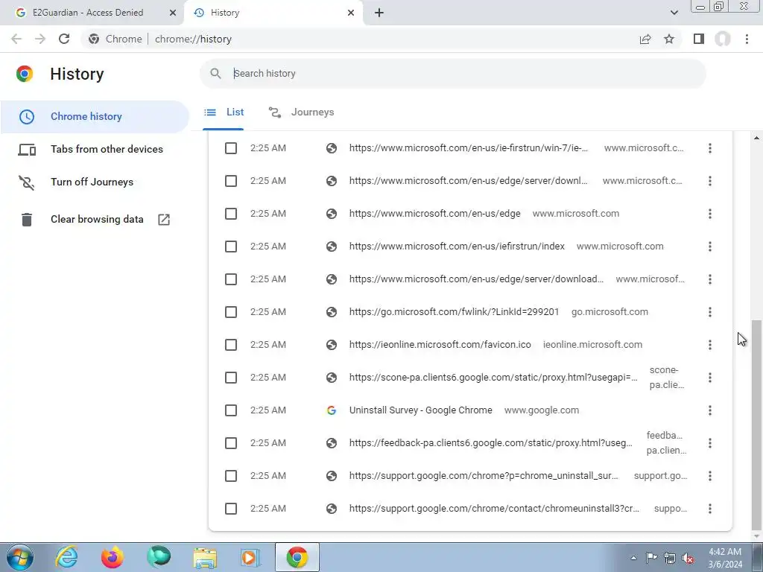
Task: Open more actions for ie-firstrun/win-7 entry
Action: click(710, 148)
